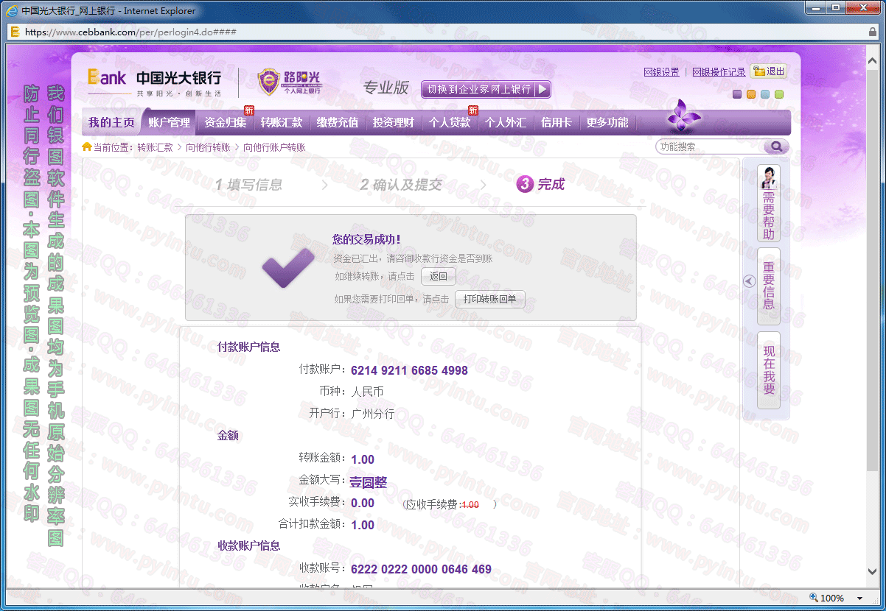Click the 打印转账回单 button

pyautogui.click(x=490, y=299)
